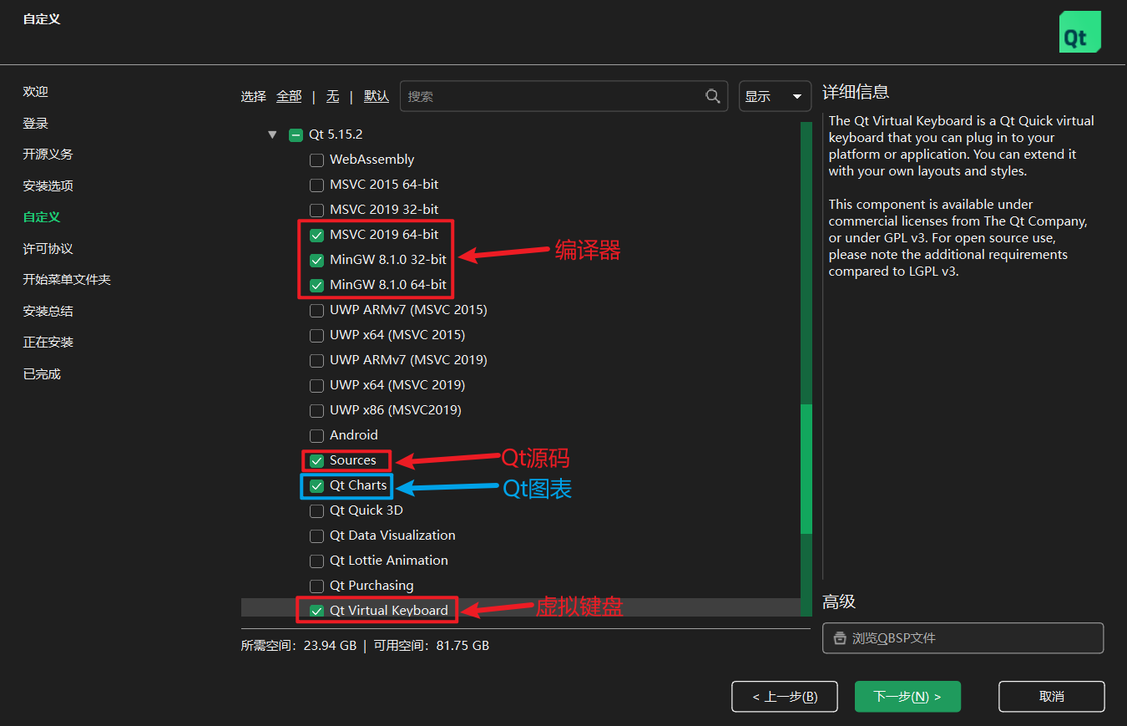This screenshot has height=726, width=1127.
Task: Go to the 开始菜单文件夹 step
Action: point(67,280)
